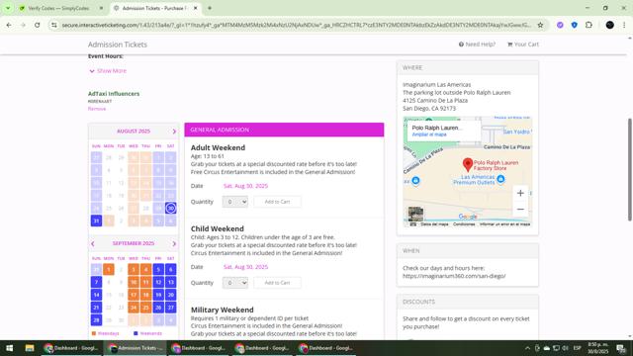Open a new browser tab
This screenshot has width=633, height=356.
[x=210, y=8]
